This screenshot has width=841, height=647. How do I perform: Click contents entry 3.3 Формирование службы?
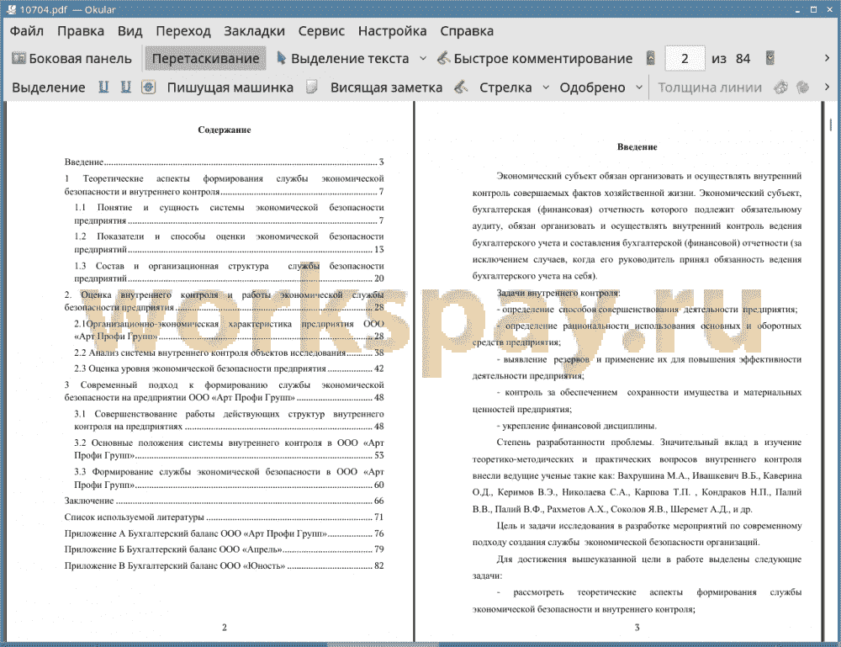229,478
